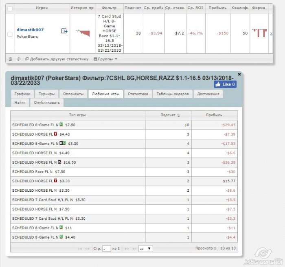
Task: Select the Любимые игры tab
Action: tap(105, 94)
